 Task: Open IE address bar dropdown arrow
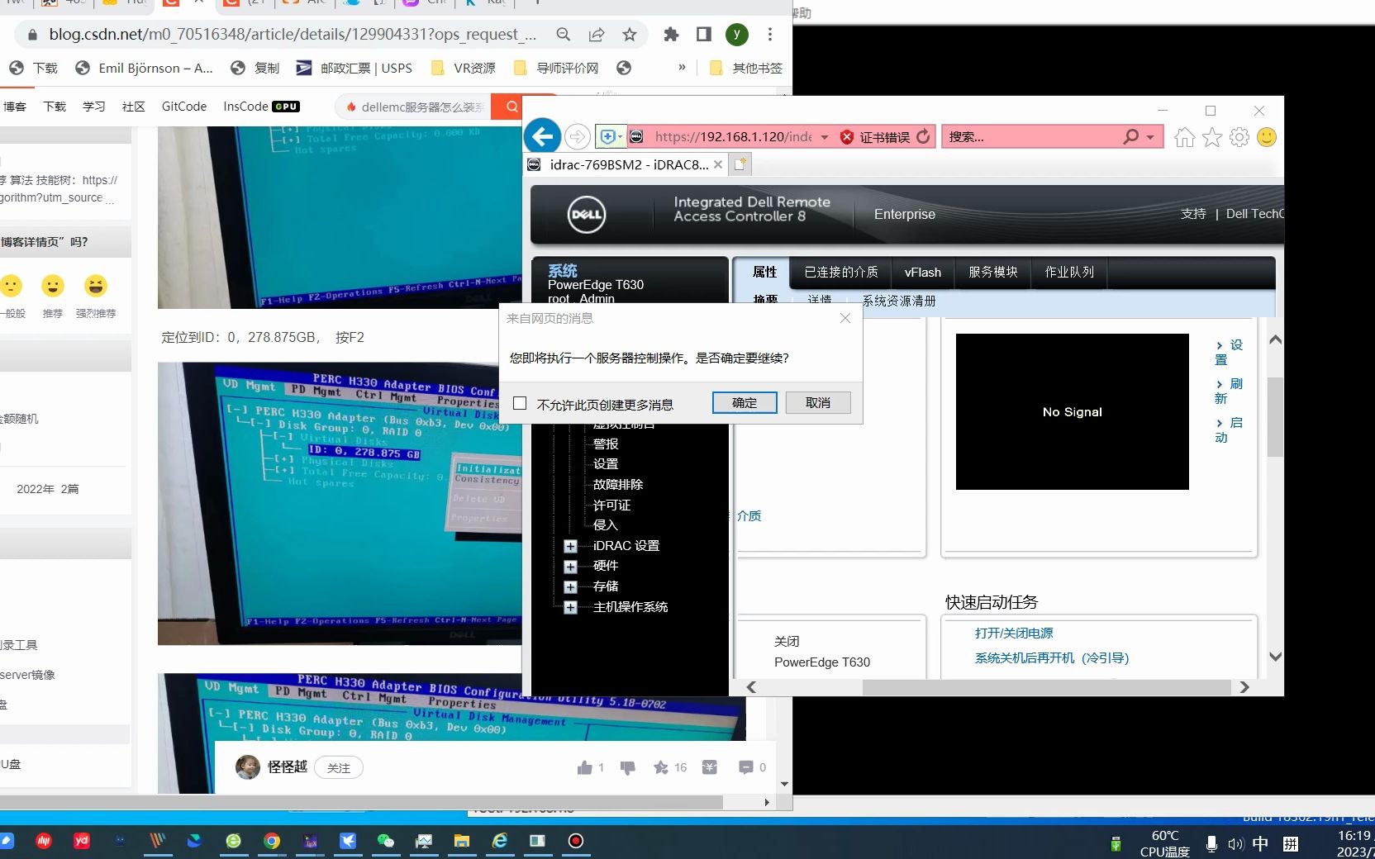825,137
